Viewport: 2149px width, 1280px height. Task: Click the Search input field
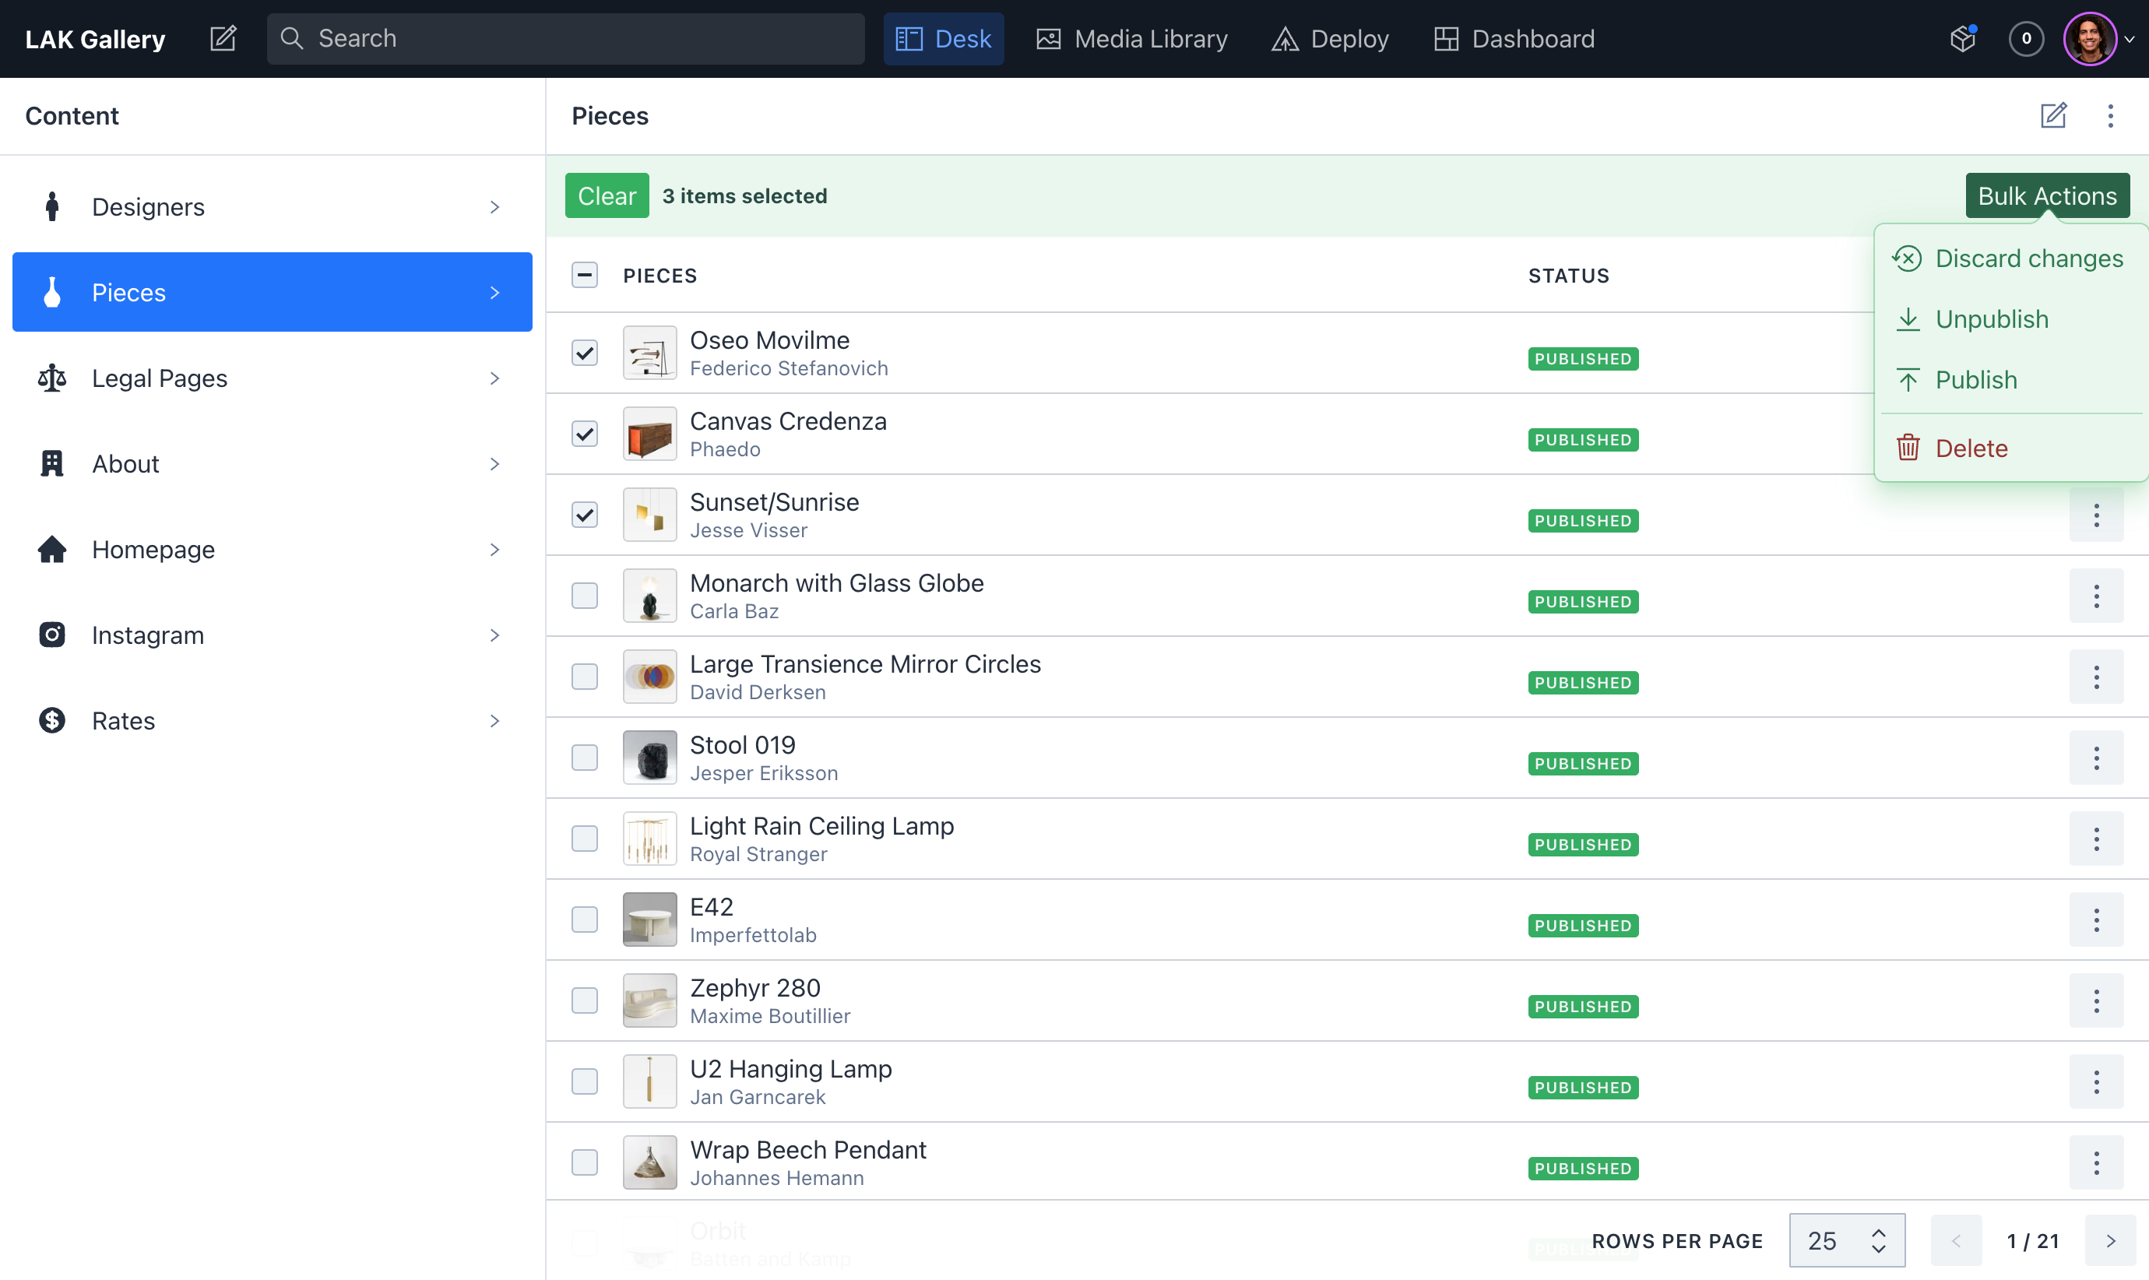click(565, 39)
